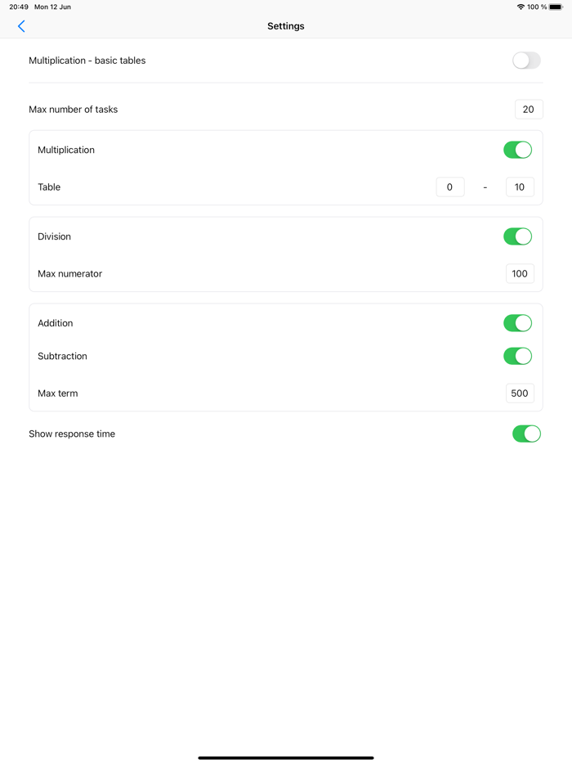Click the battery status icon
This screenshot has width=572, height=764.
(556, 7)
